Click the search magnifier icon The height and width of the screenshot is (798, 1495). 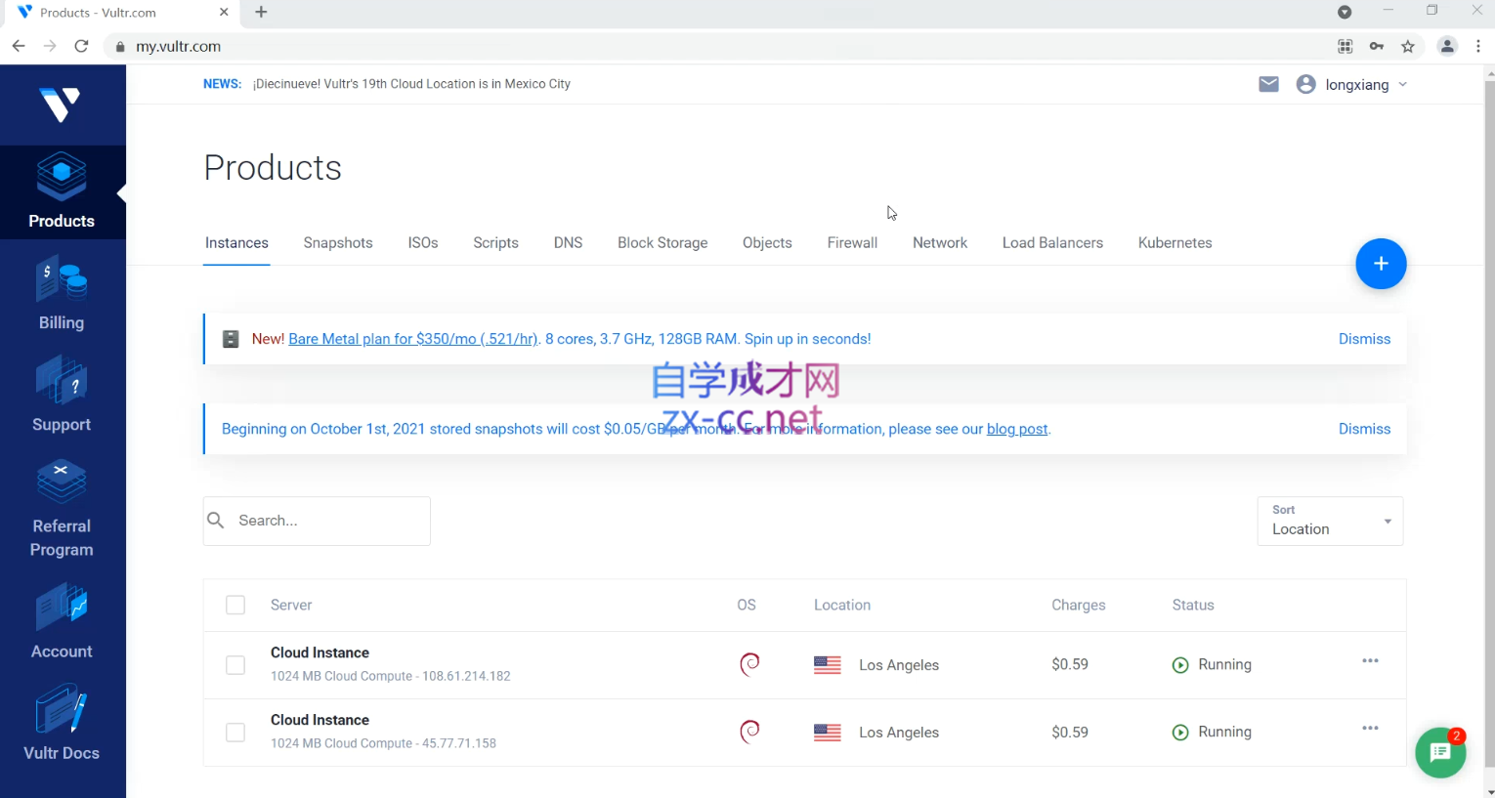pos(216,521)
